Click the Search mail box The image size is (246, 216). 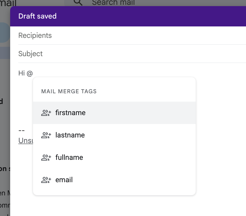tap(113, 3)
